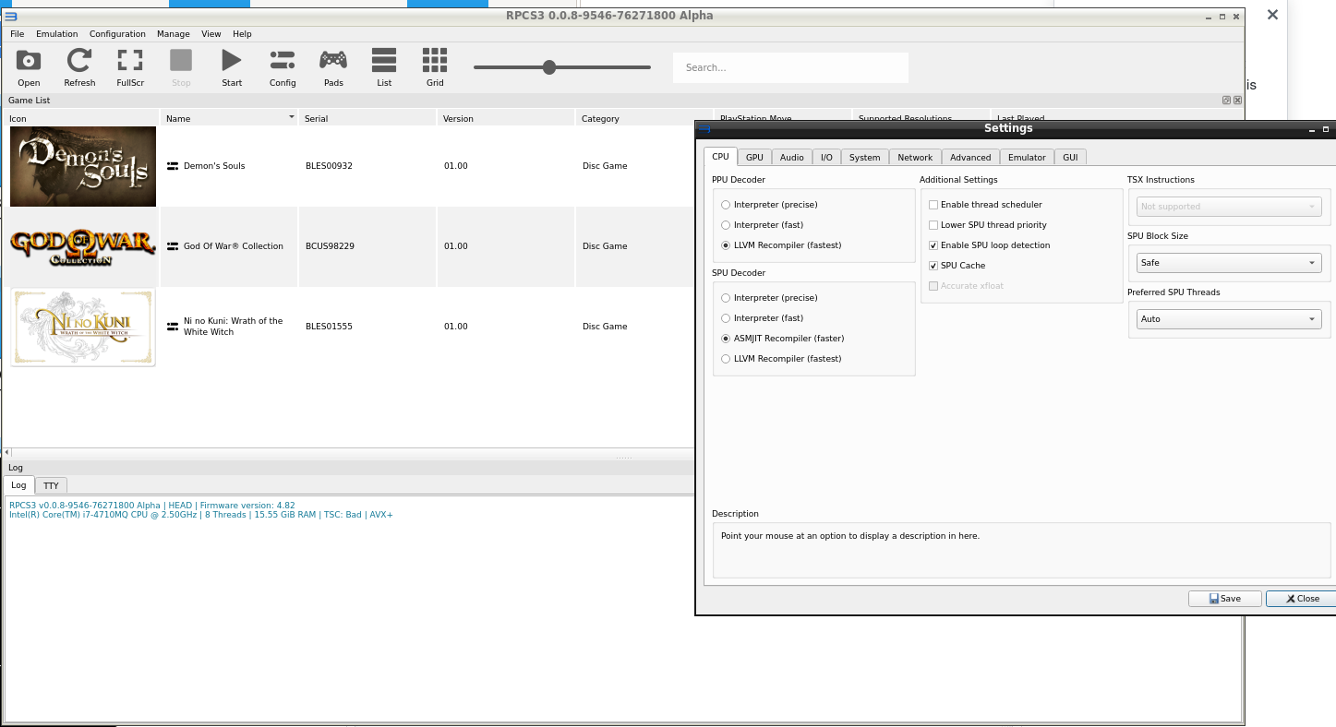Viewport: 1336px width, 727px height.
Task: Switch to the Emulator settings tab
Action: [x=1027, y=158]
